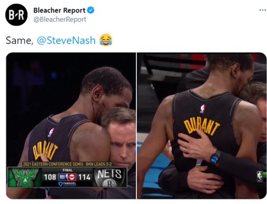
Task: Open the tweet's three-dot more options menu
Action: pyautogui.click(x=263, y=10)
